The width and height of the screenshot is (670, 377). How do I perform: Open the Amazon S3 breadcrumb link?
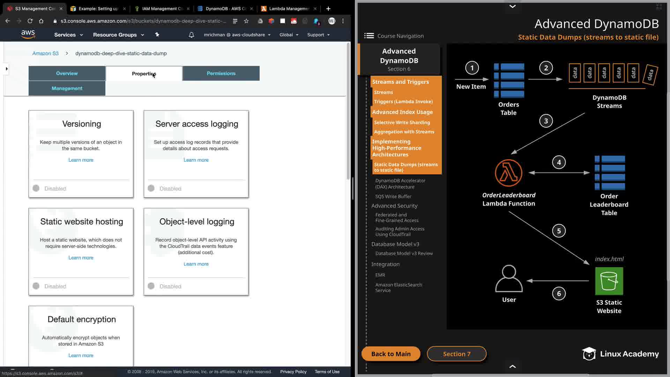(45, 53)
